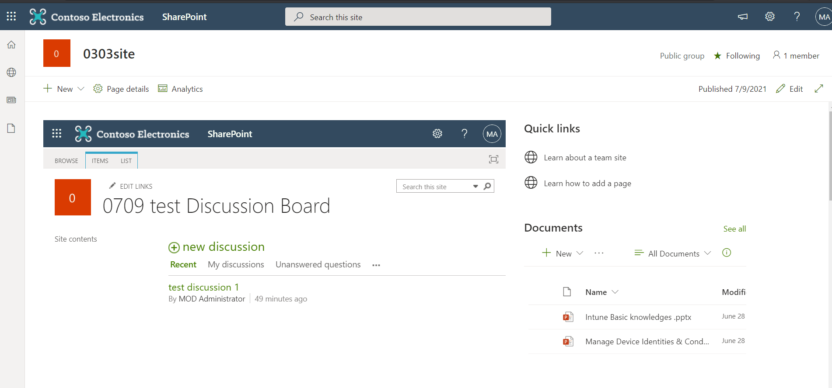Expand page to full width arrow icon

(x=819, y=89)
